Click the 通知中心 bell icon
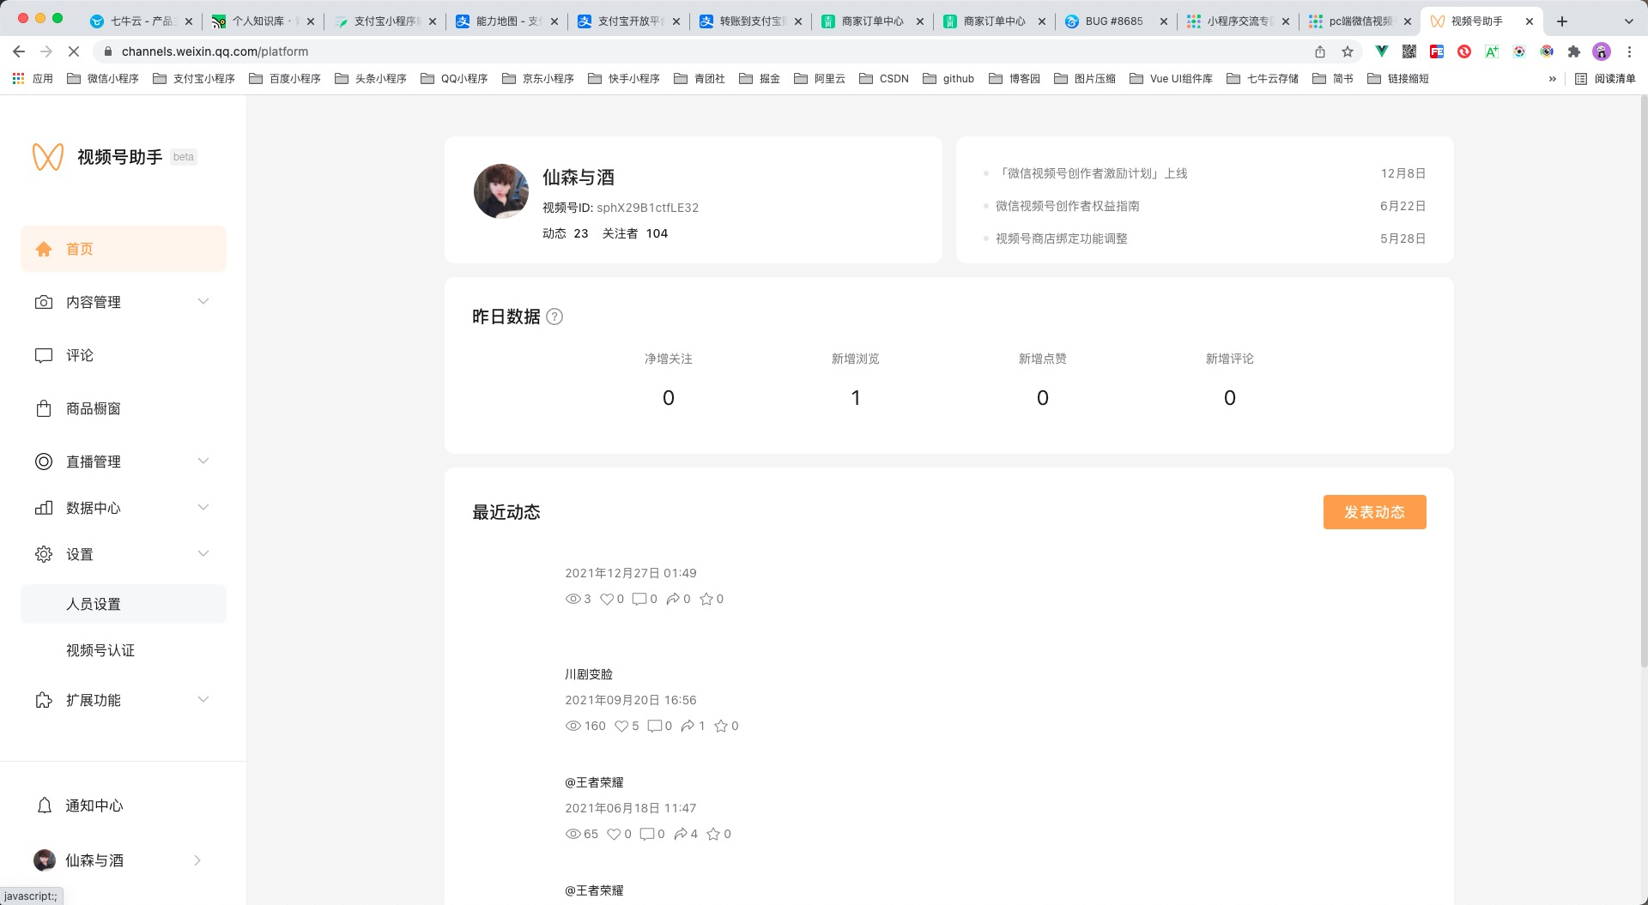This screenshot has width=1648, height=905. coord(44,805)
